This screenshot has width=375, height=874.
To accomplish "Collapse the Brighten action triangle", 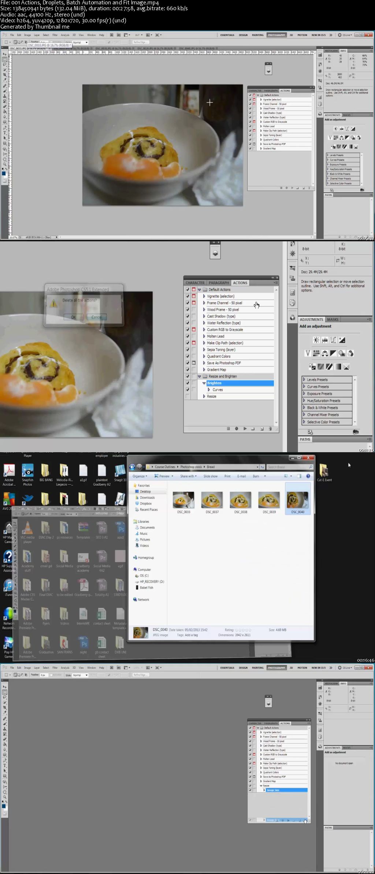I will [204, 383].
